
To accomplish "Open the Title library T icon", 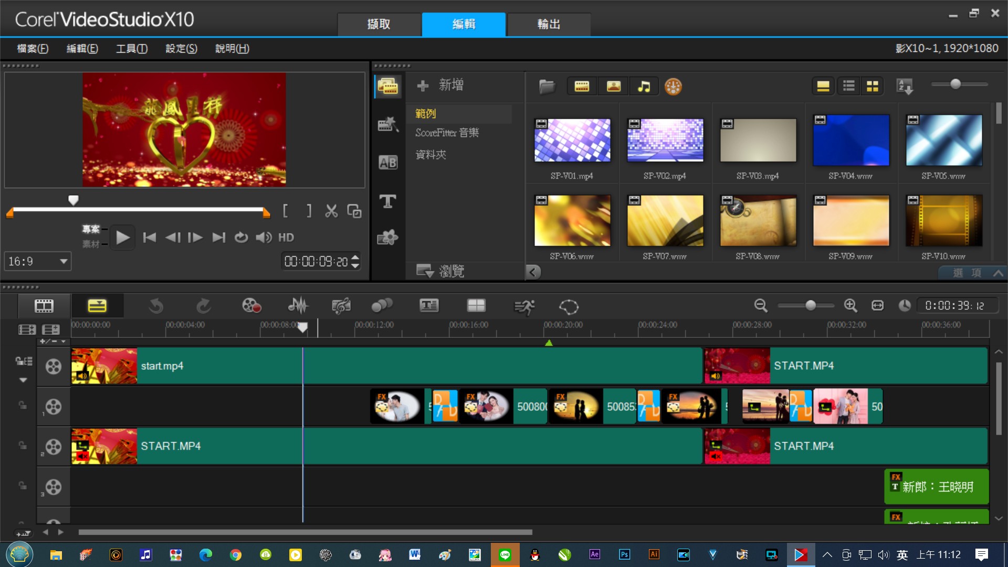I will [x=388, y=201].
